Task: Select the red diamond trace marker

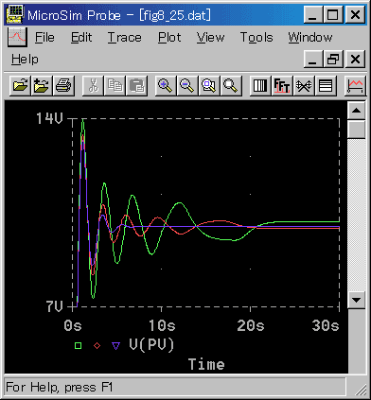Action: coord(97,345)
